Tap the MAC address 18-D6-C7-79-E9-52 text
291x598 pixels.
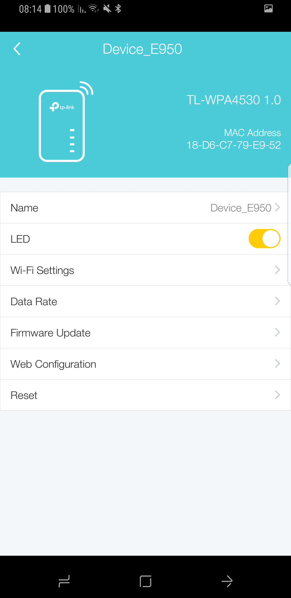pos(234,145)
